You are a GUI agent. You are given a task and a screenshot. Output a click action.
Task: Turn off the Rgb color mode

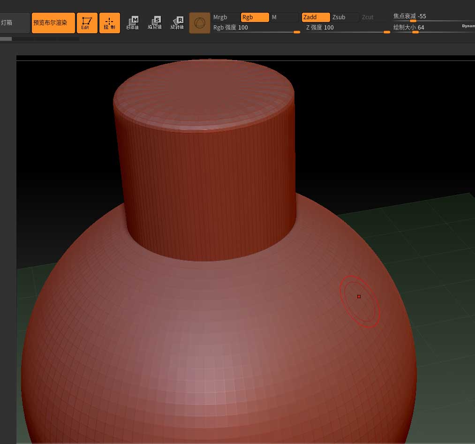255,17
